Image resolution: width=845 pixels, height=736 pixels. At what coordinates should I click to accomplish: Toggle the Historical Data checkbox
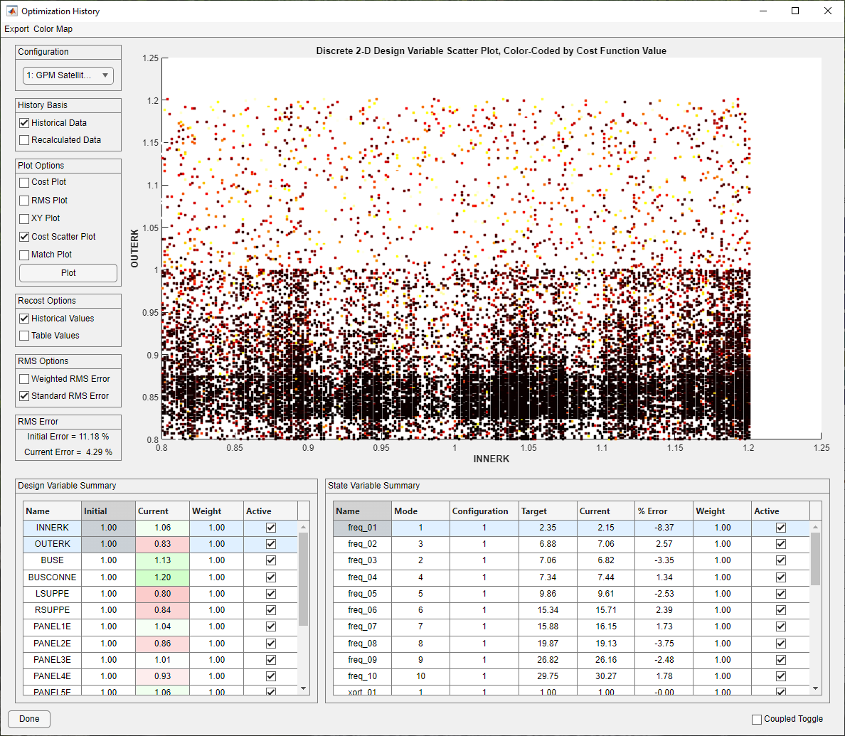tap(24, 123)
